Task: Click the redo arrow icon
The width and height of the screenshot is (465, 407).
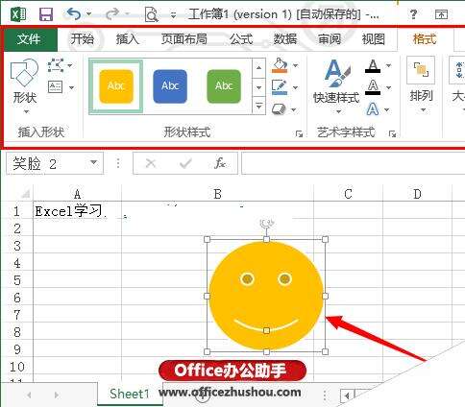Action: (112, 14)
